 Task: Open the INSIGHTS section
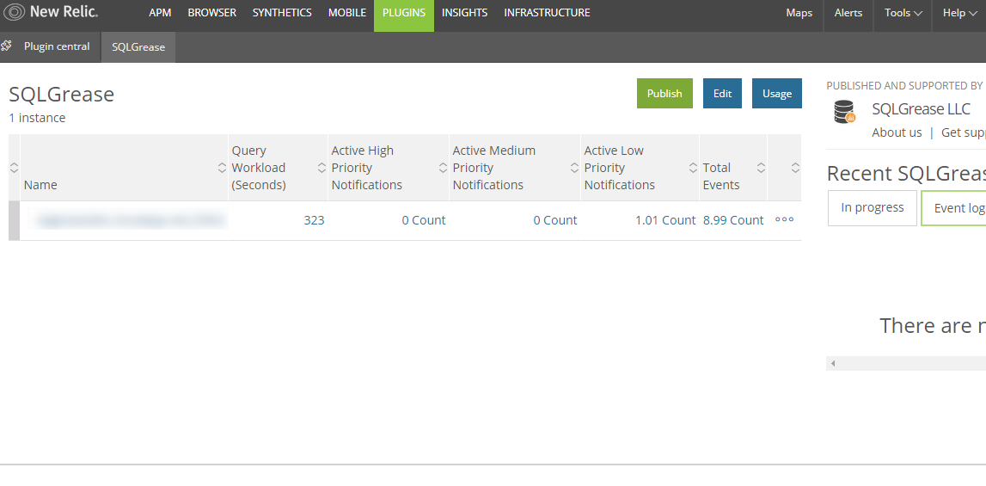[x=465, y=13]
